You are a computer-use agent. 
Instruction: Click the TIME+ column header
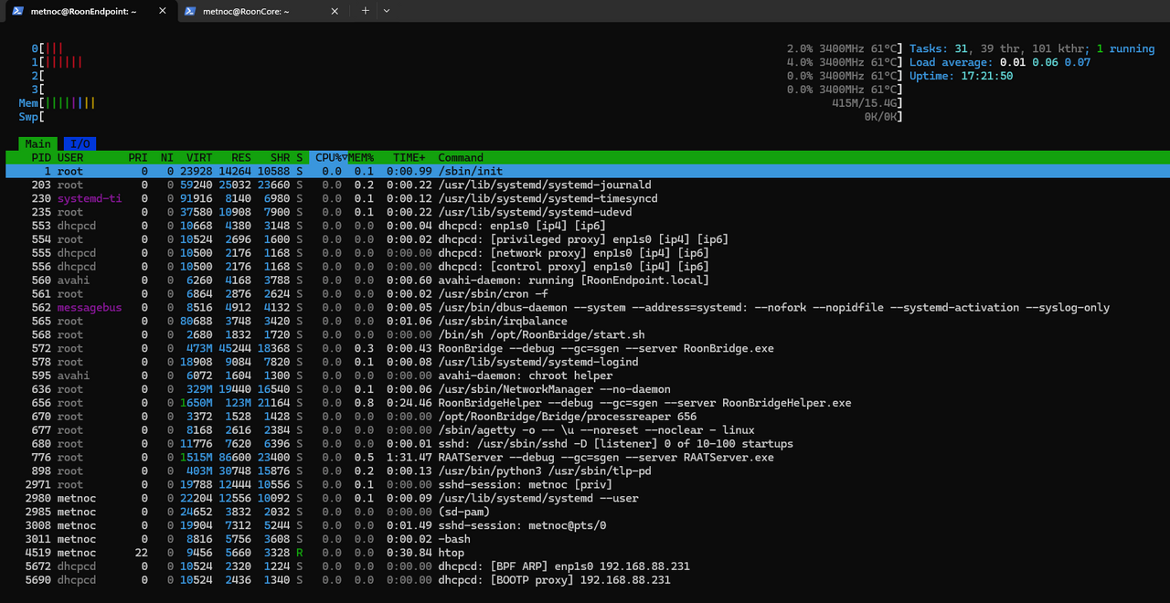click(x=409, y=158)
